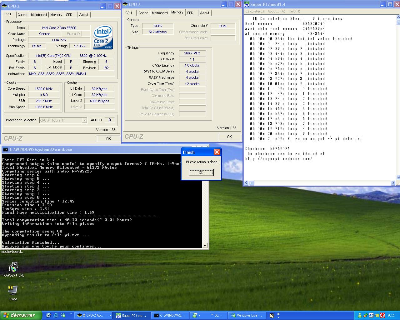Open the démarrer Start button

point(21,315)
